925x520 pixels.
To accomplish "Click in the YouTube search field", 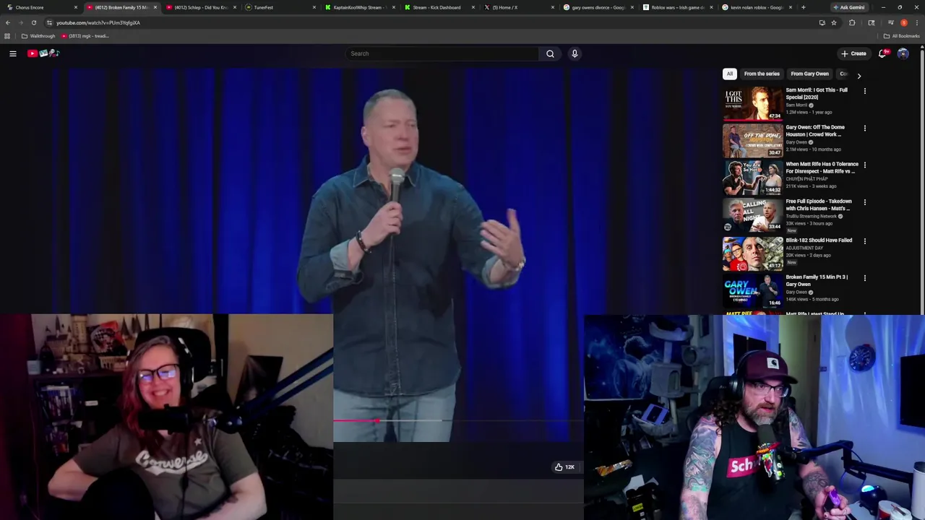I will tap(442, 53).
